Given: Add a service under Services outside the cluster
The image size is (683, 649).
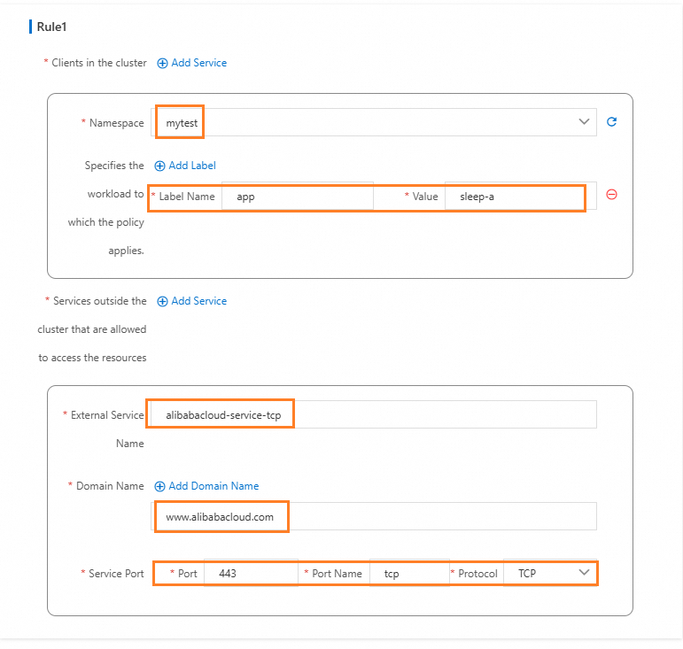Looking at the screenshot, I should click(x=191, y=301).
